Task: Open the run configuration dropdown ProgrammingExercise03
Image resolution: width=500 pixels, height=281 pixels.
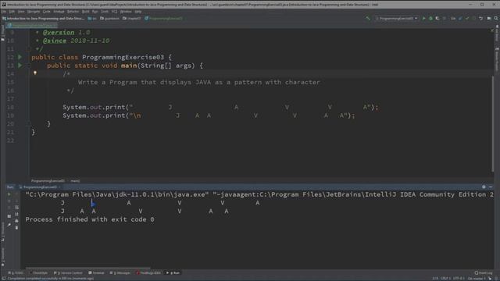Action: point(396,19)
